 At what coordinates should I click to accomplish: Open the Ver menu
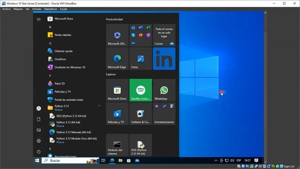(27, 9)
